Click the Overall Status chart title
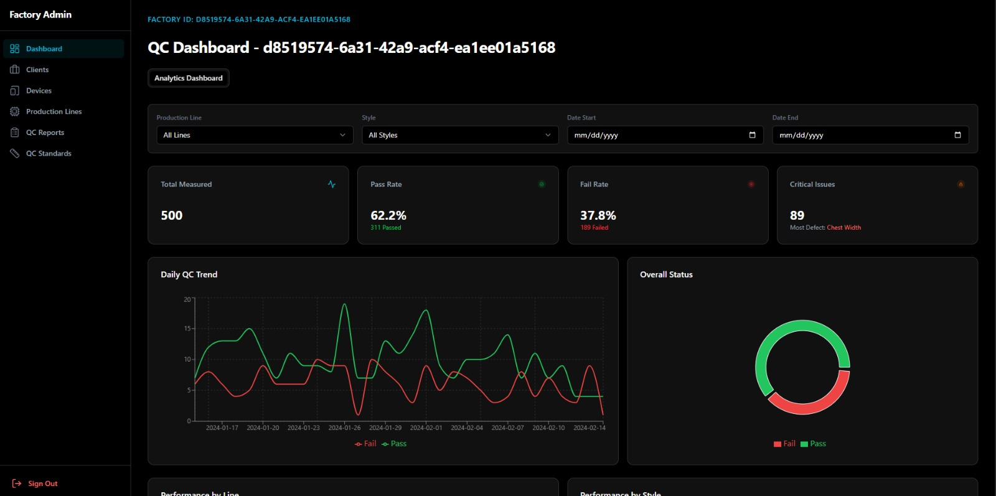Viewport: 996px width, 496px height. (666, 274)
